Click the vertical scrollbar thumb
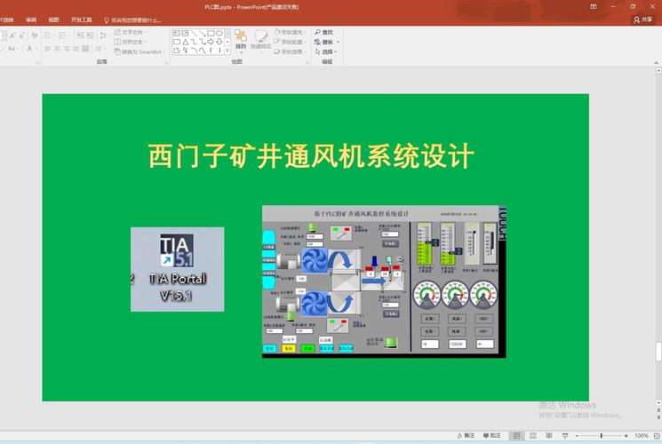662x444 pixels. coord(658,351)
